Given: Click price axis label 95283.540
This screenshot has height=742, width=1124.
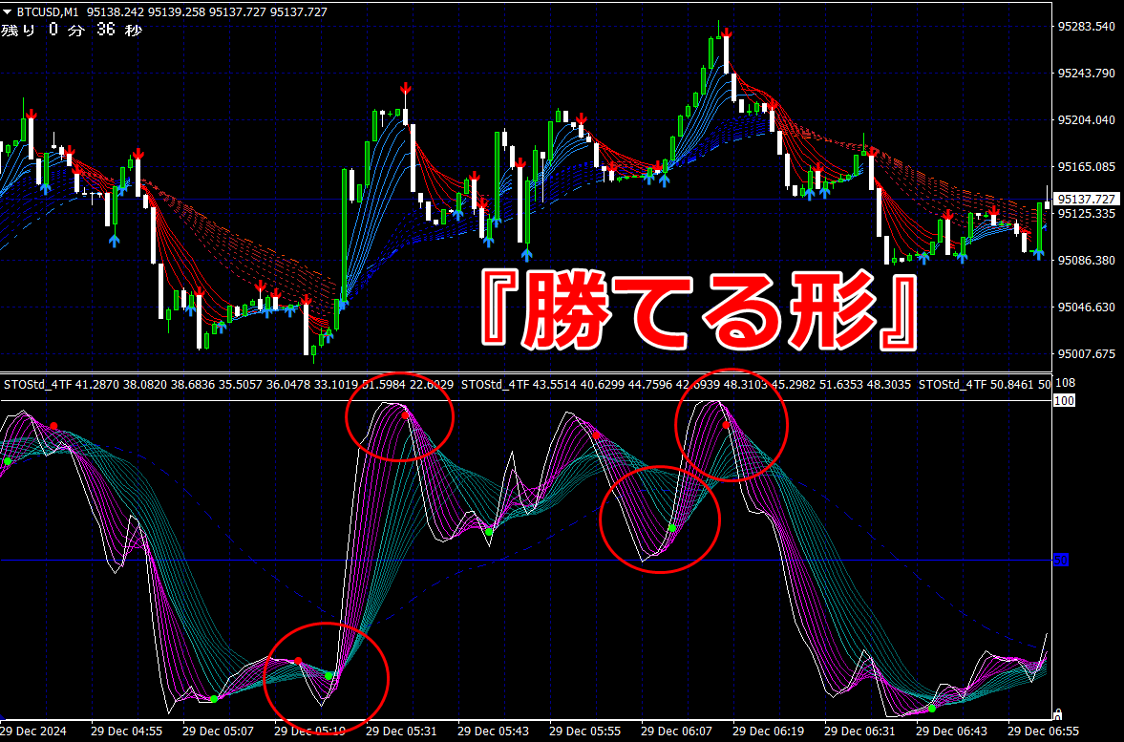Looking at the screenshot, I should pyautogui.click(x=1087, y=27).
